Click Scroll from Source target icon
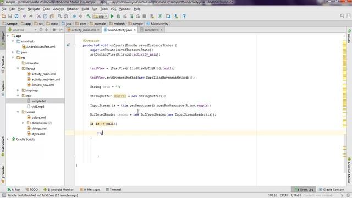Screen dimensions: 352x198 (41, 30)
